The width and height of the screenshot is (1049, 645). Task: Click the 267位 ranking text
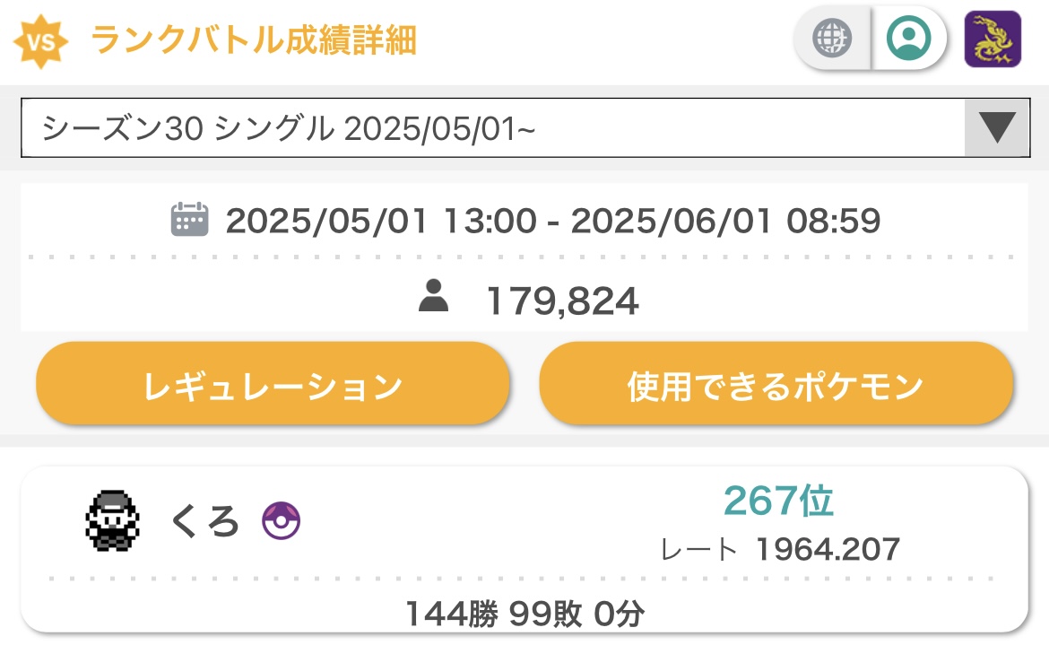click(778, 501)
